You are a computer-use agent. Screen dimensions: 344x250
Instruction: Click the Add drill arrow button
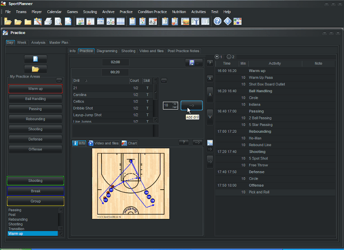[x=191, y=105]
